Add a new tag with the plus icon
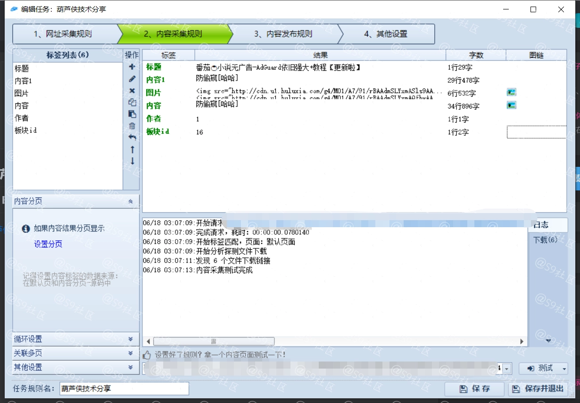 point(132,67)
